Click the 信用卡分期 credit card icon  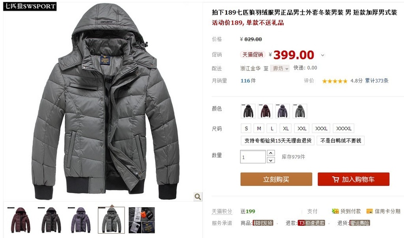click(x=370, y=211)
